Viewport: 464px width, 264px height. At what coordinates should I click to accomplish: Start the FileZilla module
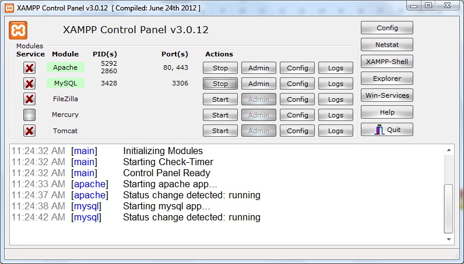pos(220,99)
